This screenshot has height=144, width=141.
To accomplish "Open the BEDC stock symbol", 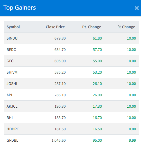I will click(11, 49).
